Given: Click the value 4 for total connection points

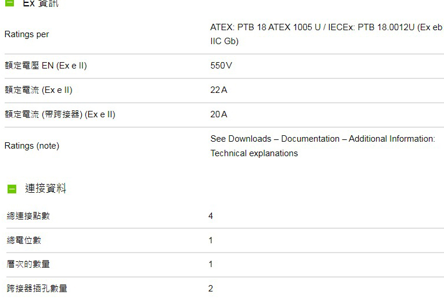Looking at the screenshot, I should 210,216.
